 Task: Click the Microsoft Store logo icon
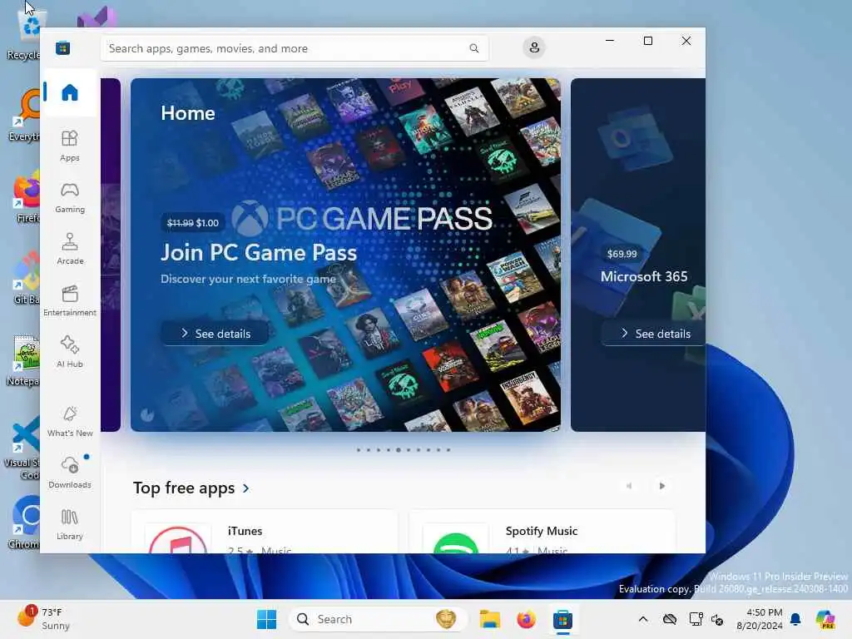(x=62, y=48)
